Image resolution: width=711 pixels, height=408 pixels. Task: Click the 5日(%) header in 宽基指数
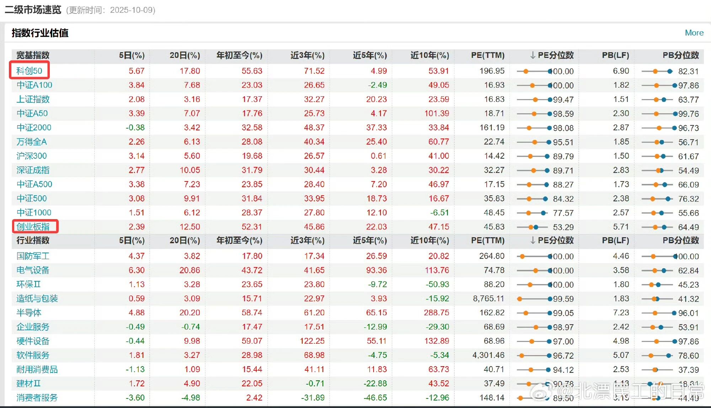(132, 55)
